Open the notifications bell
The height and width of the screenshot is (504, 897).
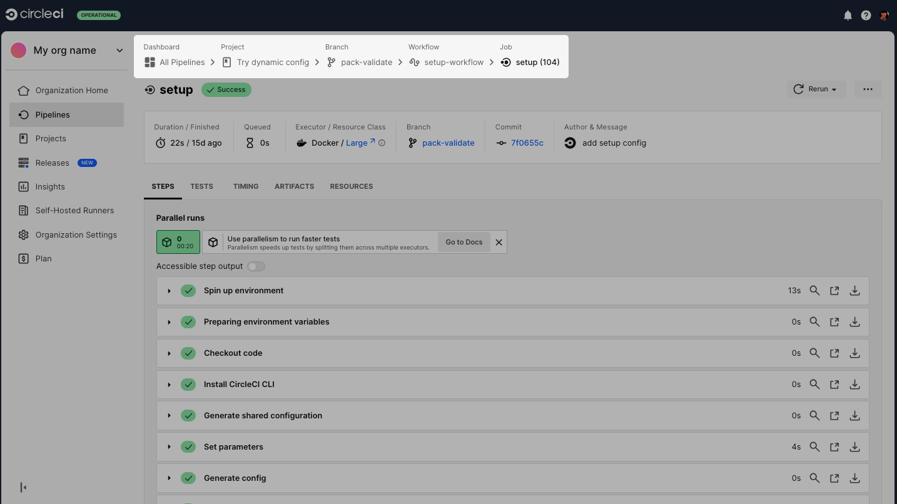848,15
